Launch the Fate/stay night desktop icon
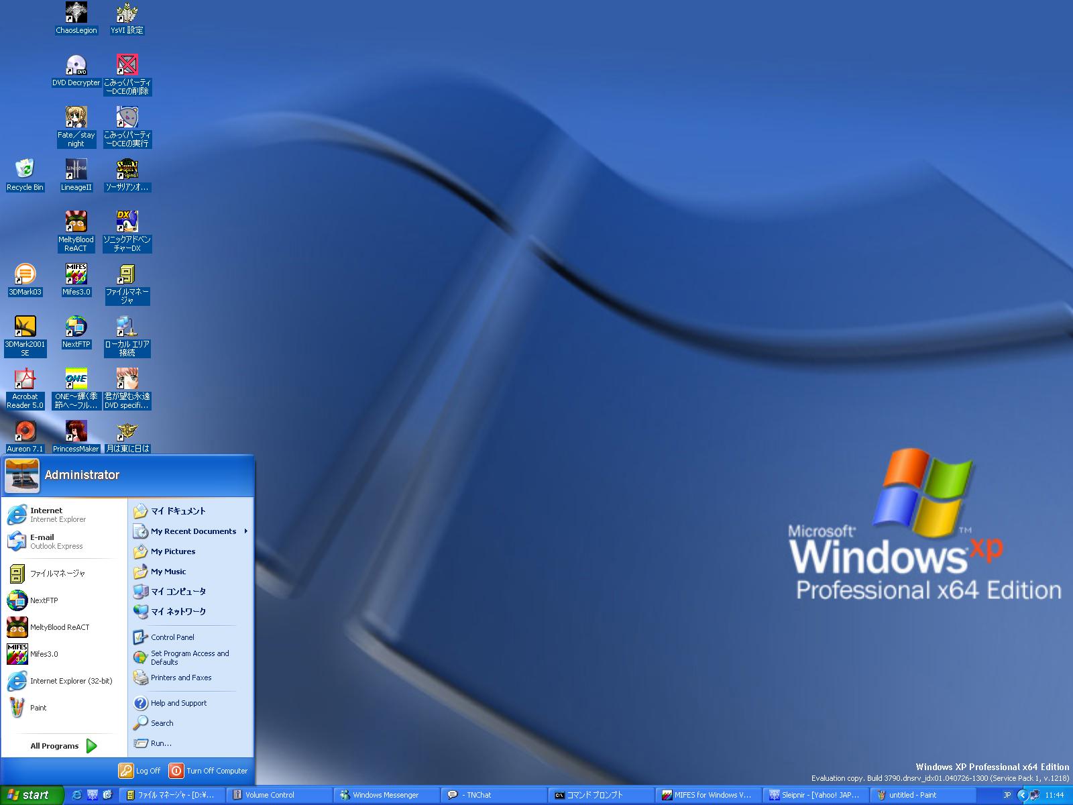This screenshot has width=1073, height=805. click(76, 118)
